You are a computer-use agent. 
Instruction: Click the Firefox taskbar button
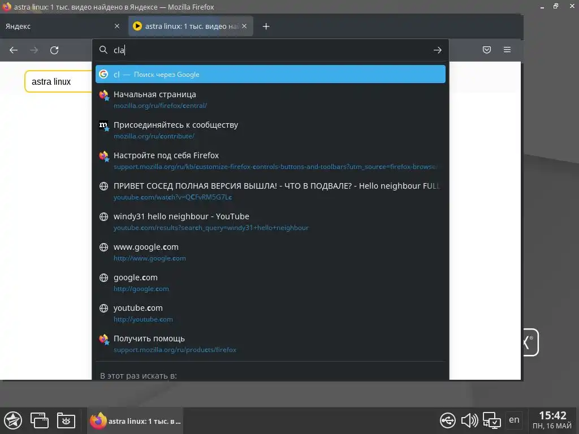pos(135,421)
